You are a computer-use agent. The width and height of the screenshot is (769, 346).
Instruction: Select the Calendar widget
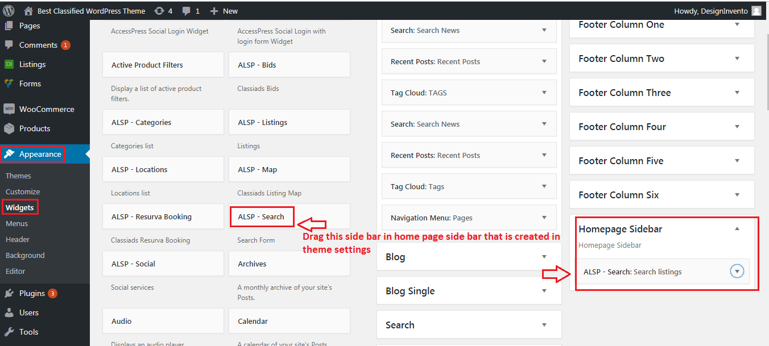[290, 322]
